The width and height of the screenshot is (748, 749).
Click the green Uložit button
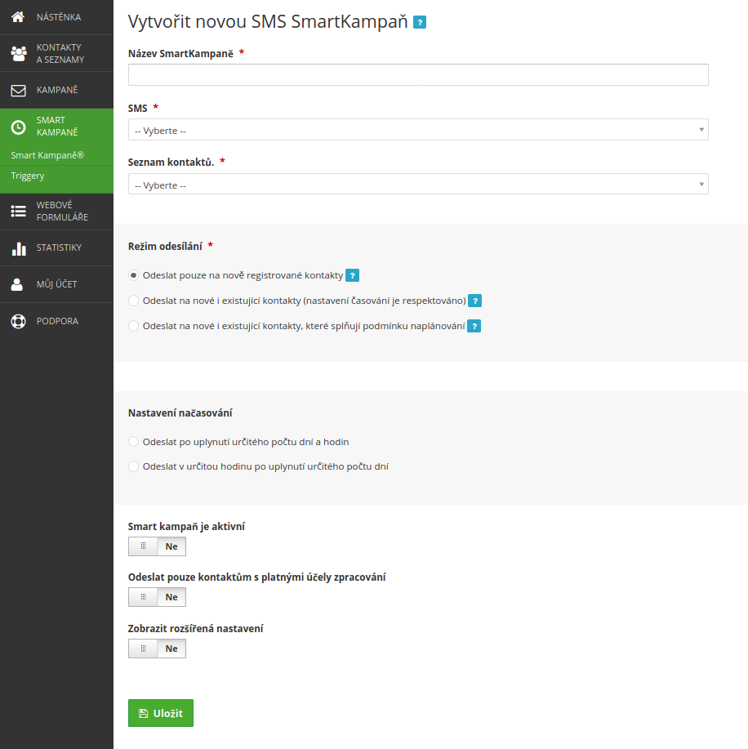(161, 713)
